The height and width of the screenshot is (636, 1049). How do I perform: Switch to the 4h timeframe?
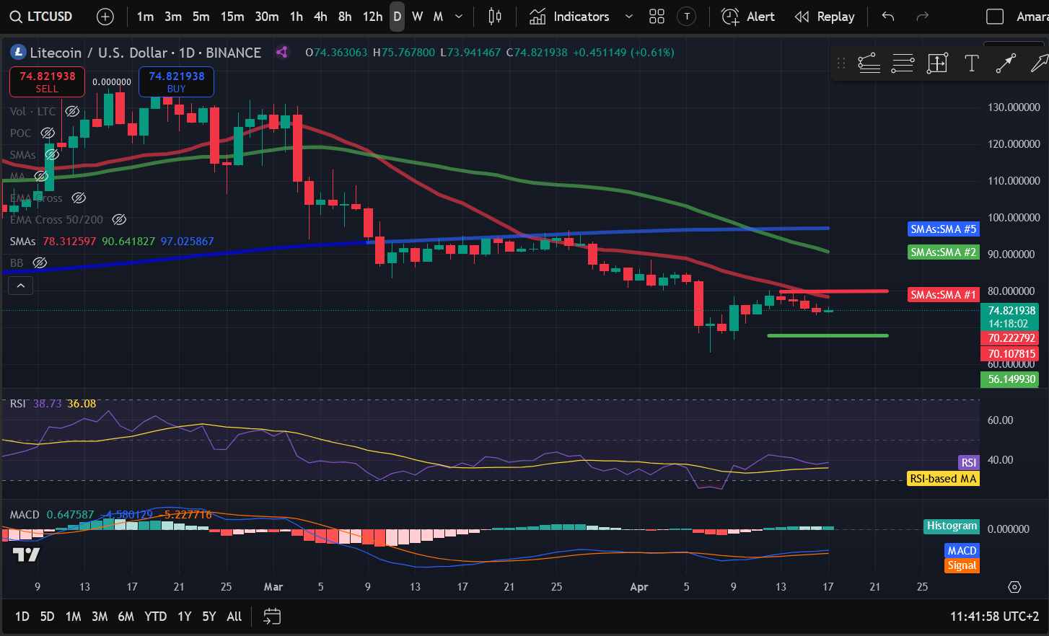320,17
